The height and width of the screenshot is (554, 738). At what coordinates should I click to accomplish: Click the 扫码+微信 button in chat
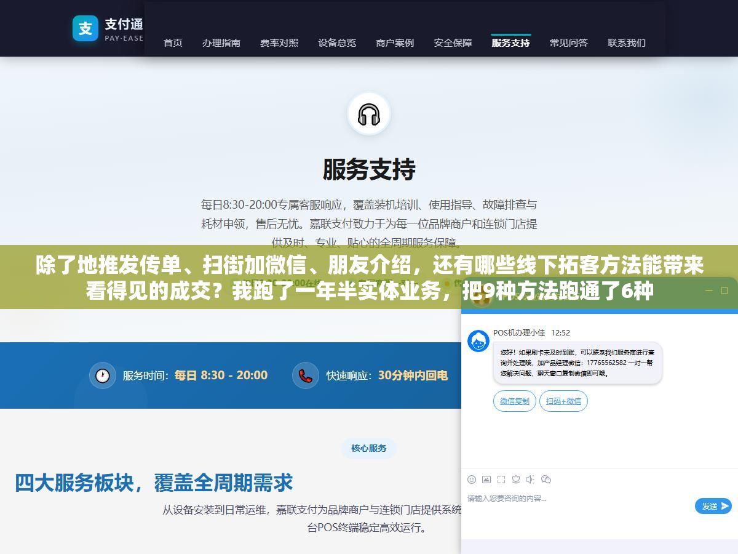(564, 401)
